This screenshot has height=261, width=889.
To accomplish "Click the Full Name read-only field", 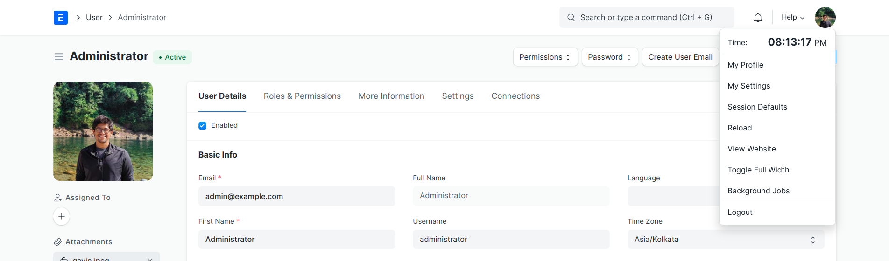I will pos(511,196).
